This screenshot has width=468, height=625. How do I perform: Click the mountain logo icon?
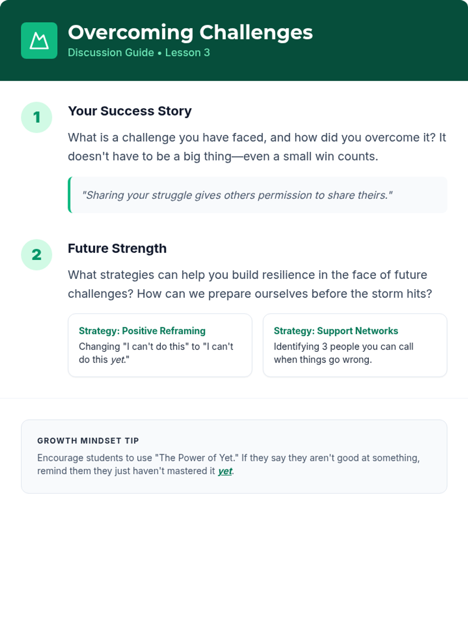(39, 41)
